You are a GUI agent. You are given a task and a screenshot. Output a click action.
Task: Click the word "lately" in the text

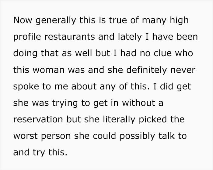tap(130, 37)
